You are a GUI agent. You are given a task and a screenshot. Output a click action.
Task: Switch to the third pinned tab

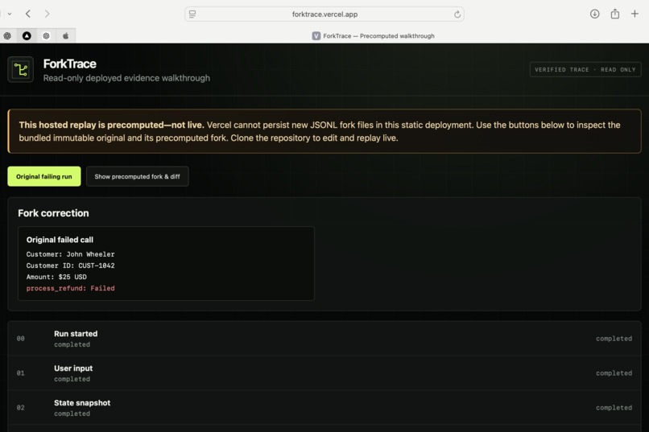[46, 36]
